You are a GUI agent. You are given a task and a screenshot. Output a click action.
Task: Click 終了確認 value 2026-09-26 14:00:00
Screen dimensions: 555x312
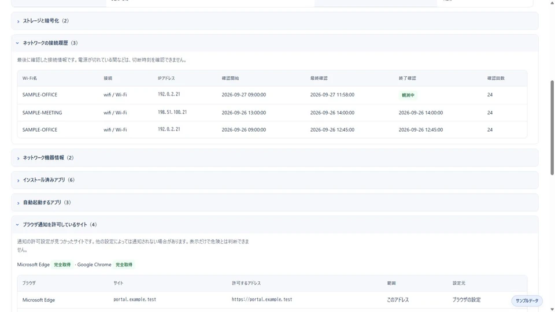pyautogui.click(x=421, y=113)
